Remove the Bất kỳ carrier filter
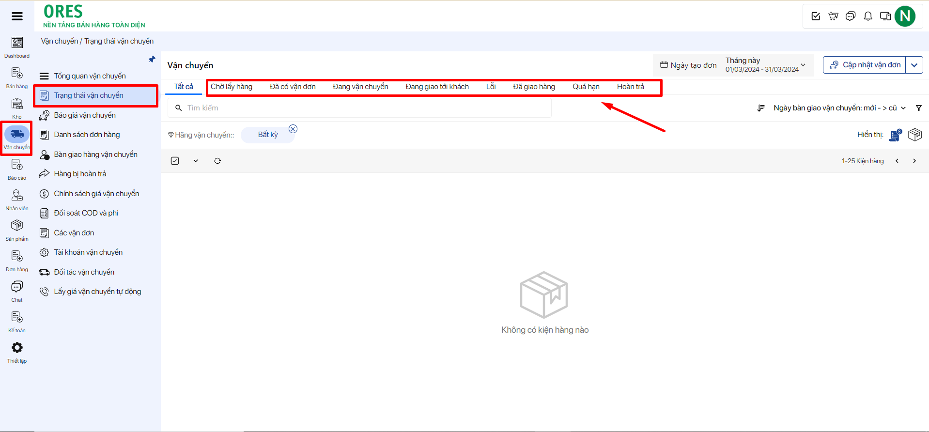This screenshot has width=929, height=432. coord(293,129)
